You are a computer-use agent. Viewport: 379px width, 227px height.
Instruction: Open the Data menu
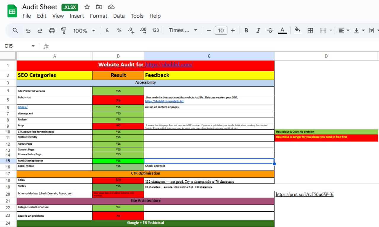tap(119, 16)
